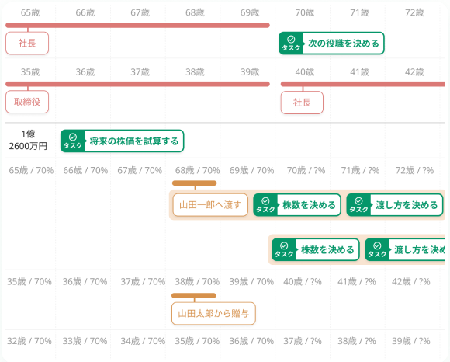Screen dimensions: 450x362
Task: Click the 70歳 age header
Action: [305, 12]
